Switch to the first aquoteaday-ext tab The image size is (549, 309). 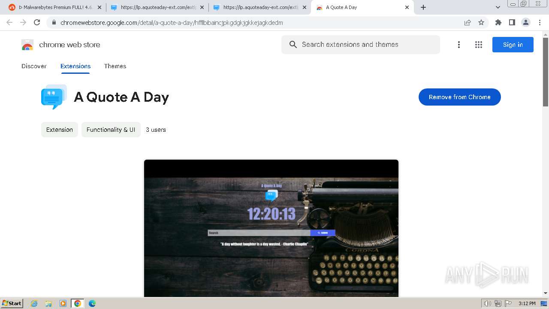tap(157, 7)
